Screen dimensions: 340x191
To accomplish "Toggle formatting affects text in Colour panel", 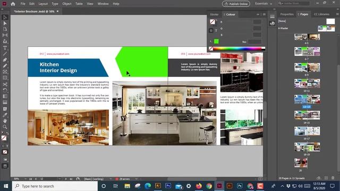I will [x=216, y=31].
